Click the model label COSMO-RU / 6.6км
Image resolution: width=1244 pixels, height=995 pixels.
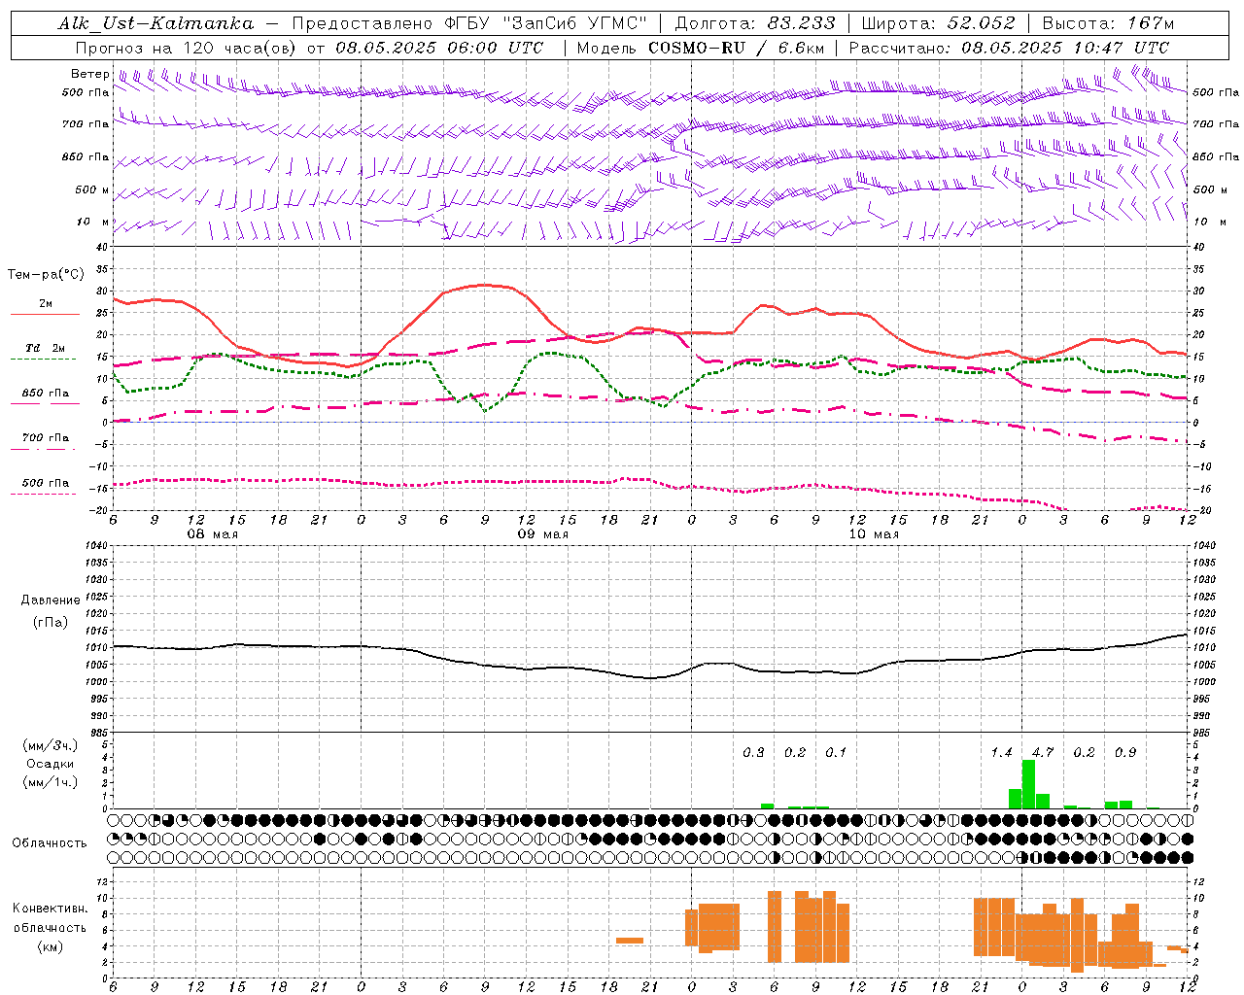[737, 48]
